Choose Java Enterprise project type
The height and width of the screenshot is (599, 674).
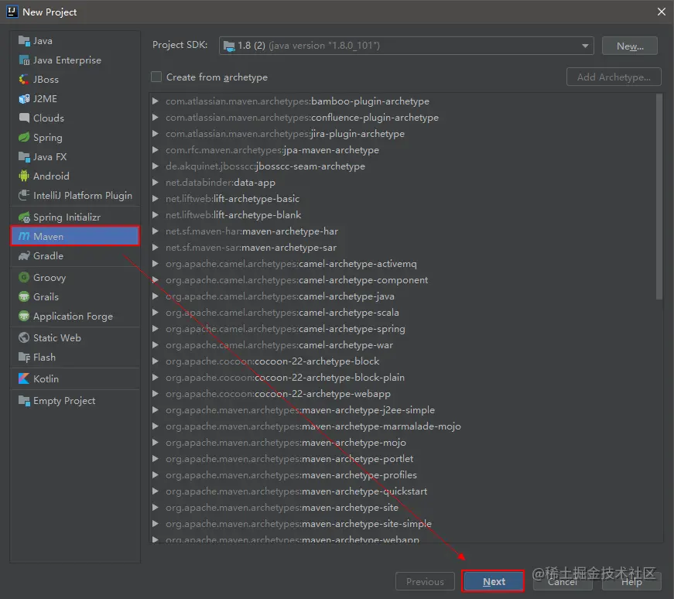point(75,60)
